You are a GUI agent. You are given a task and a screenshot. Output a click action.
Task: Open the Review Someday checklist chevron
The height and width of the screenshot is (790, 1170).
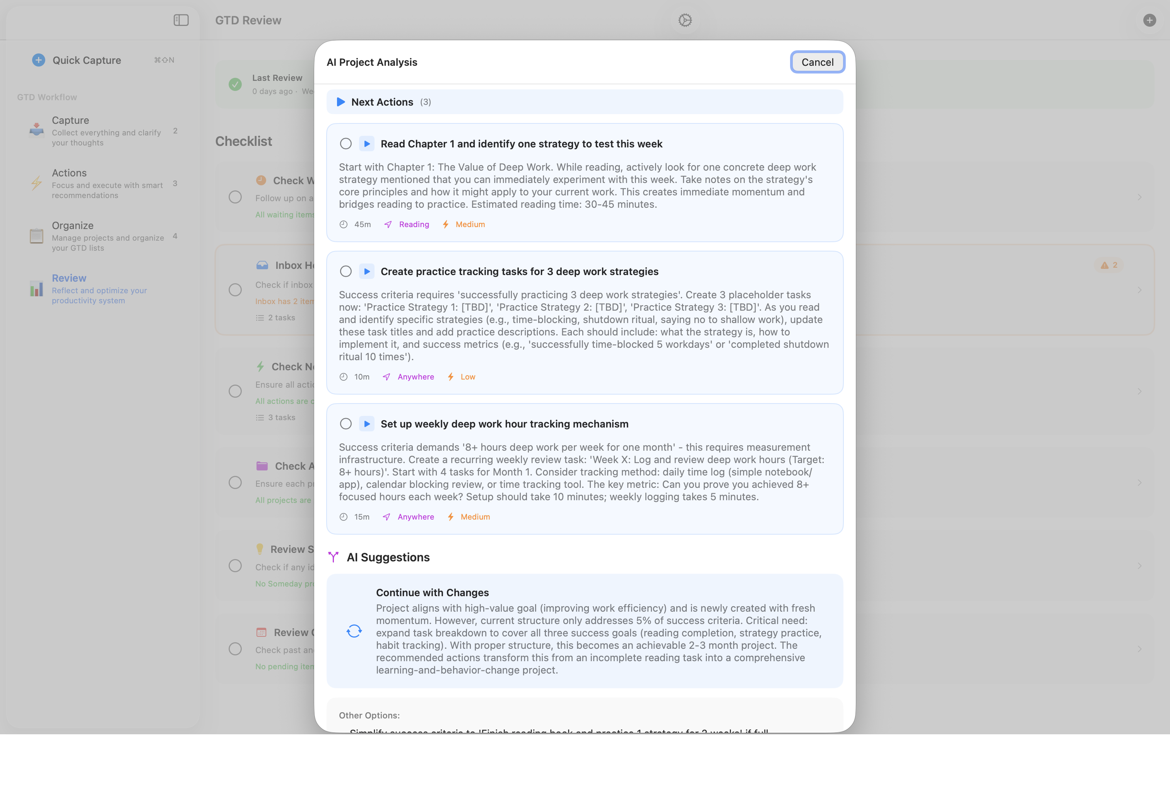(1140, 566)
